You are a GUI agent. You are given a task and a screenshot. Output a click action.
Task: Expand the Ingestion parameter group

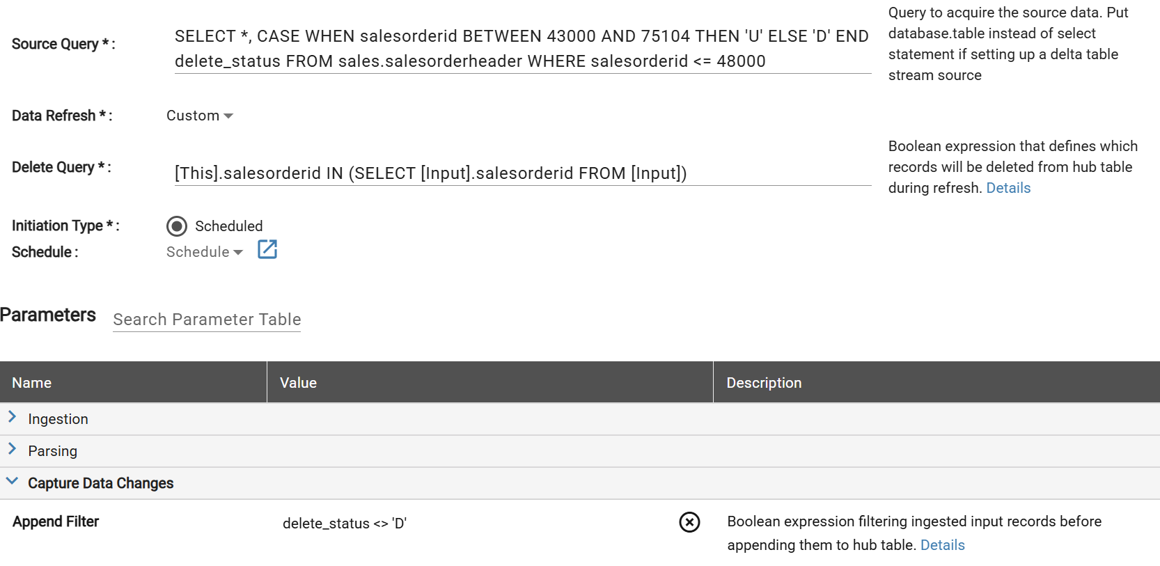[12, 417]
